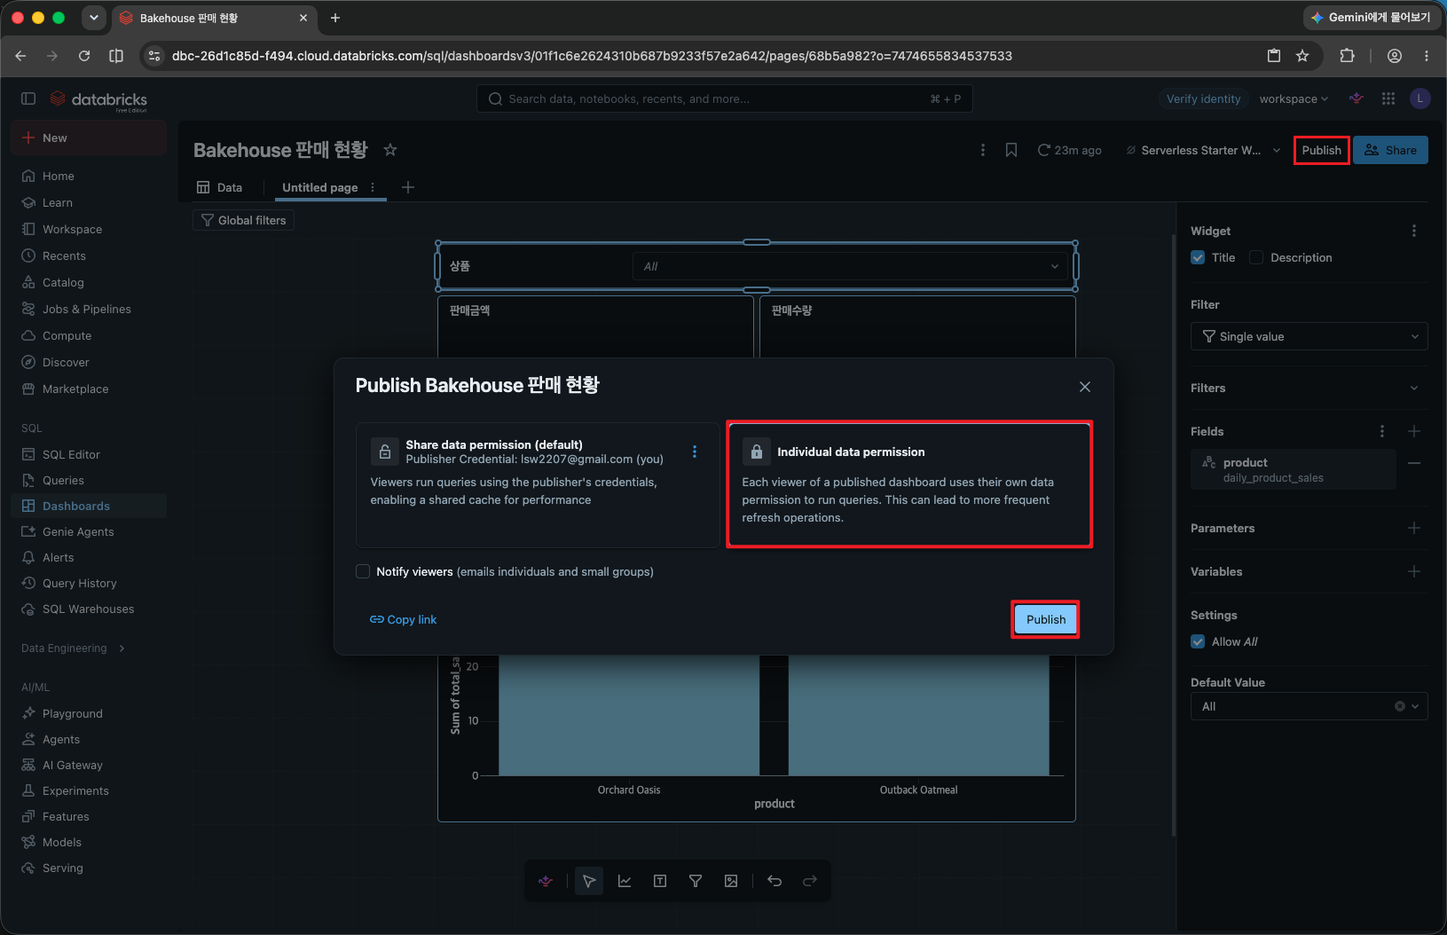Open the Default Value dropdown

[x=1309, y=706]
